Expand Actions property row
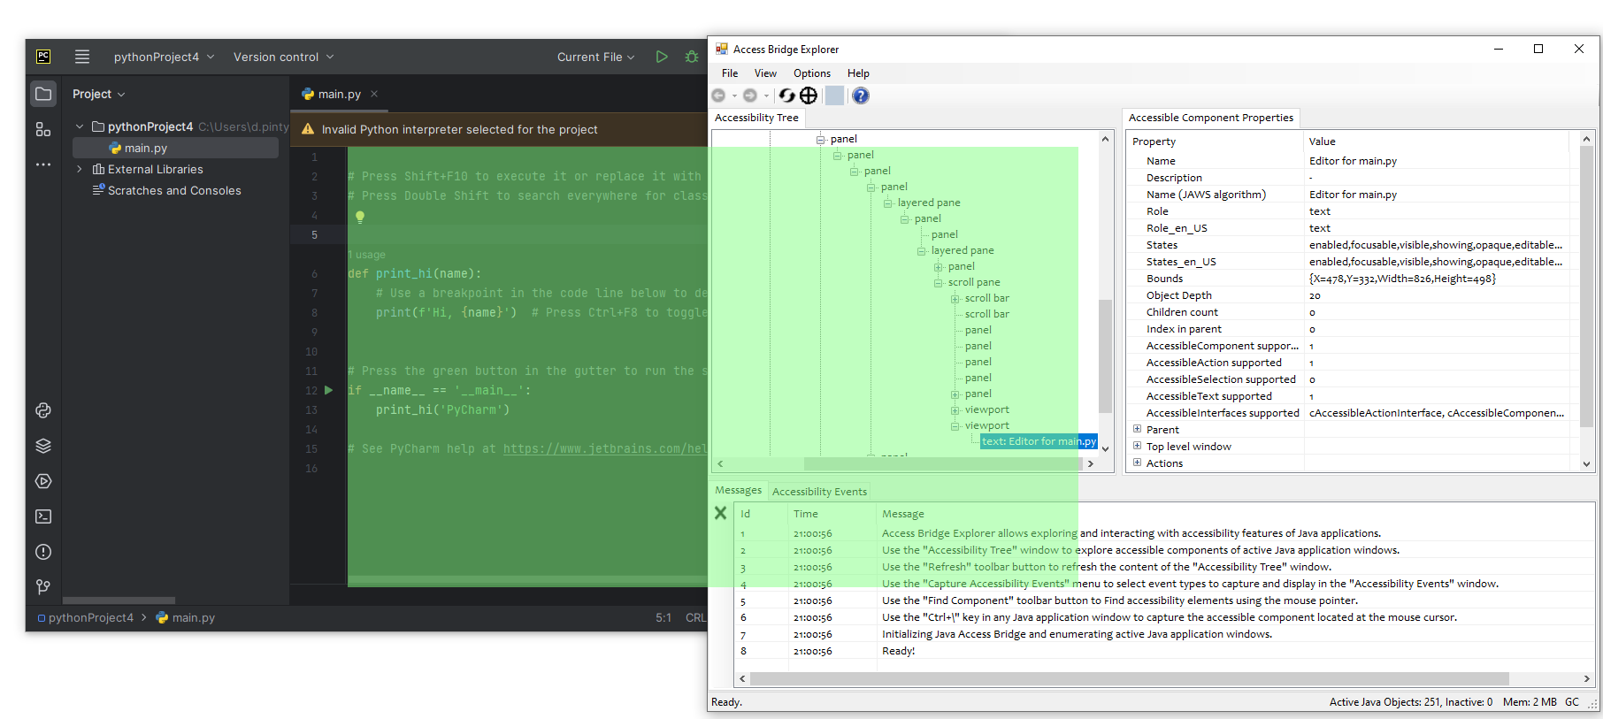The image size is (1603, 719). [1137, 463]
